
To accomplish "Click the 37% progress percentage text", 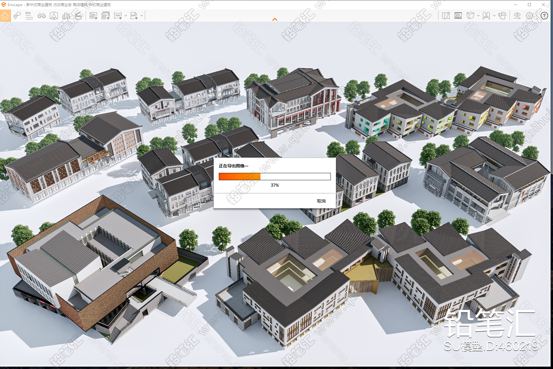I will point(275,185).
